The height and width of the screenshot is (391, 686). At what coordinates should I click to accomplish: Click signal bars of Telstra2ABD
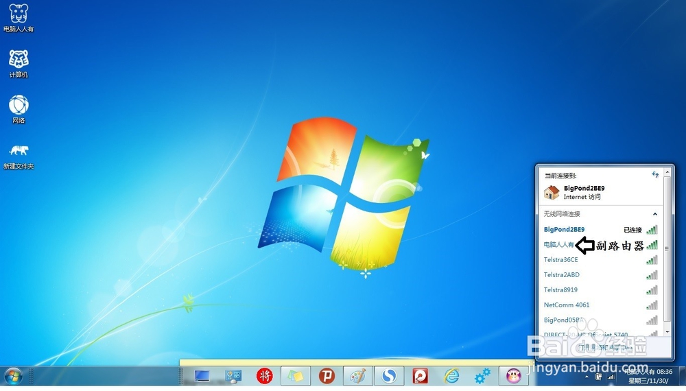tap(652, 275)
